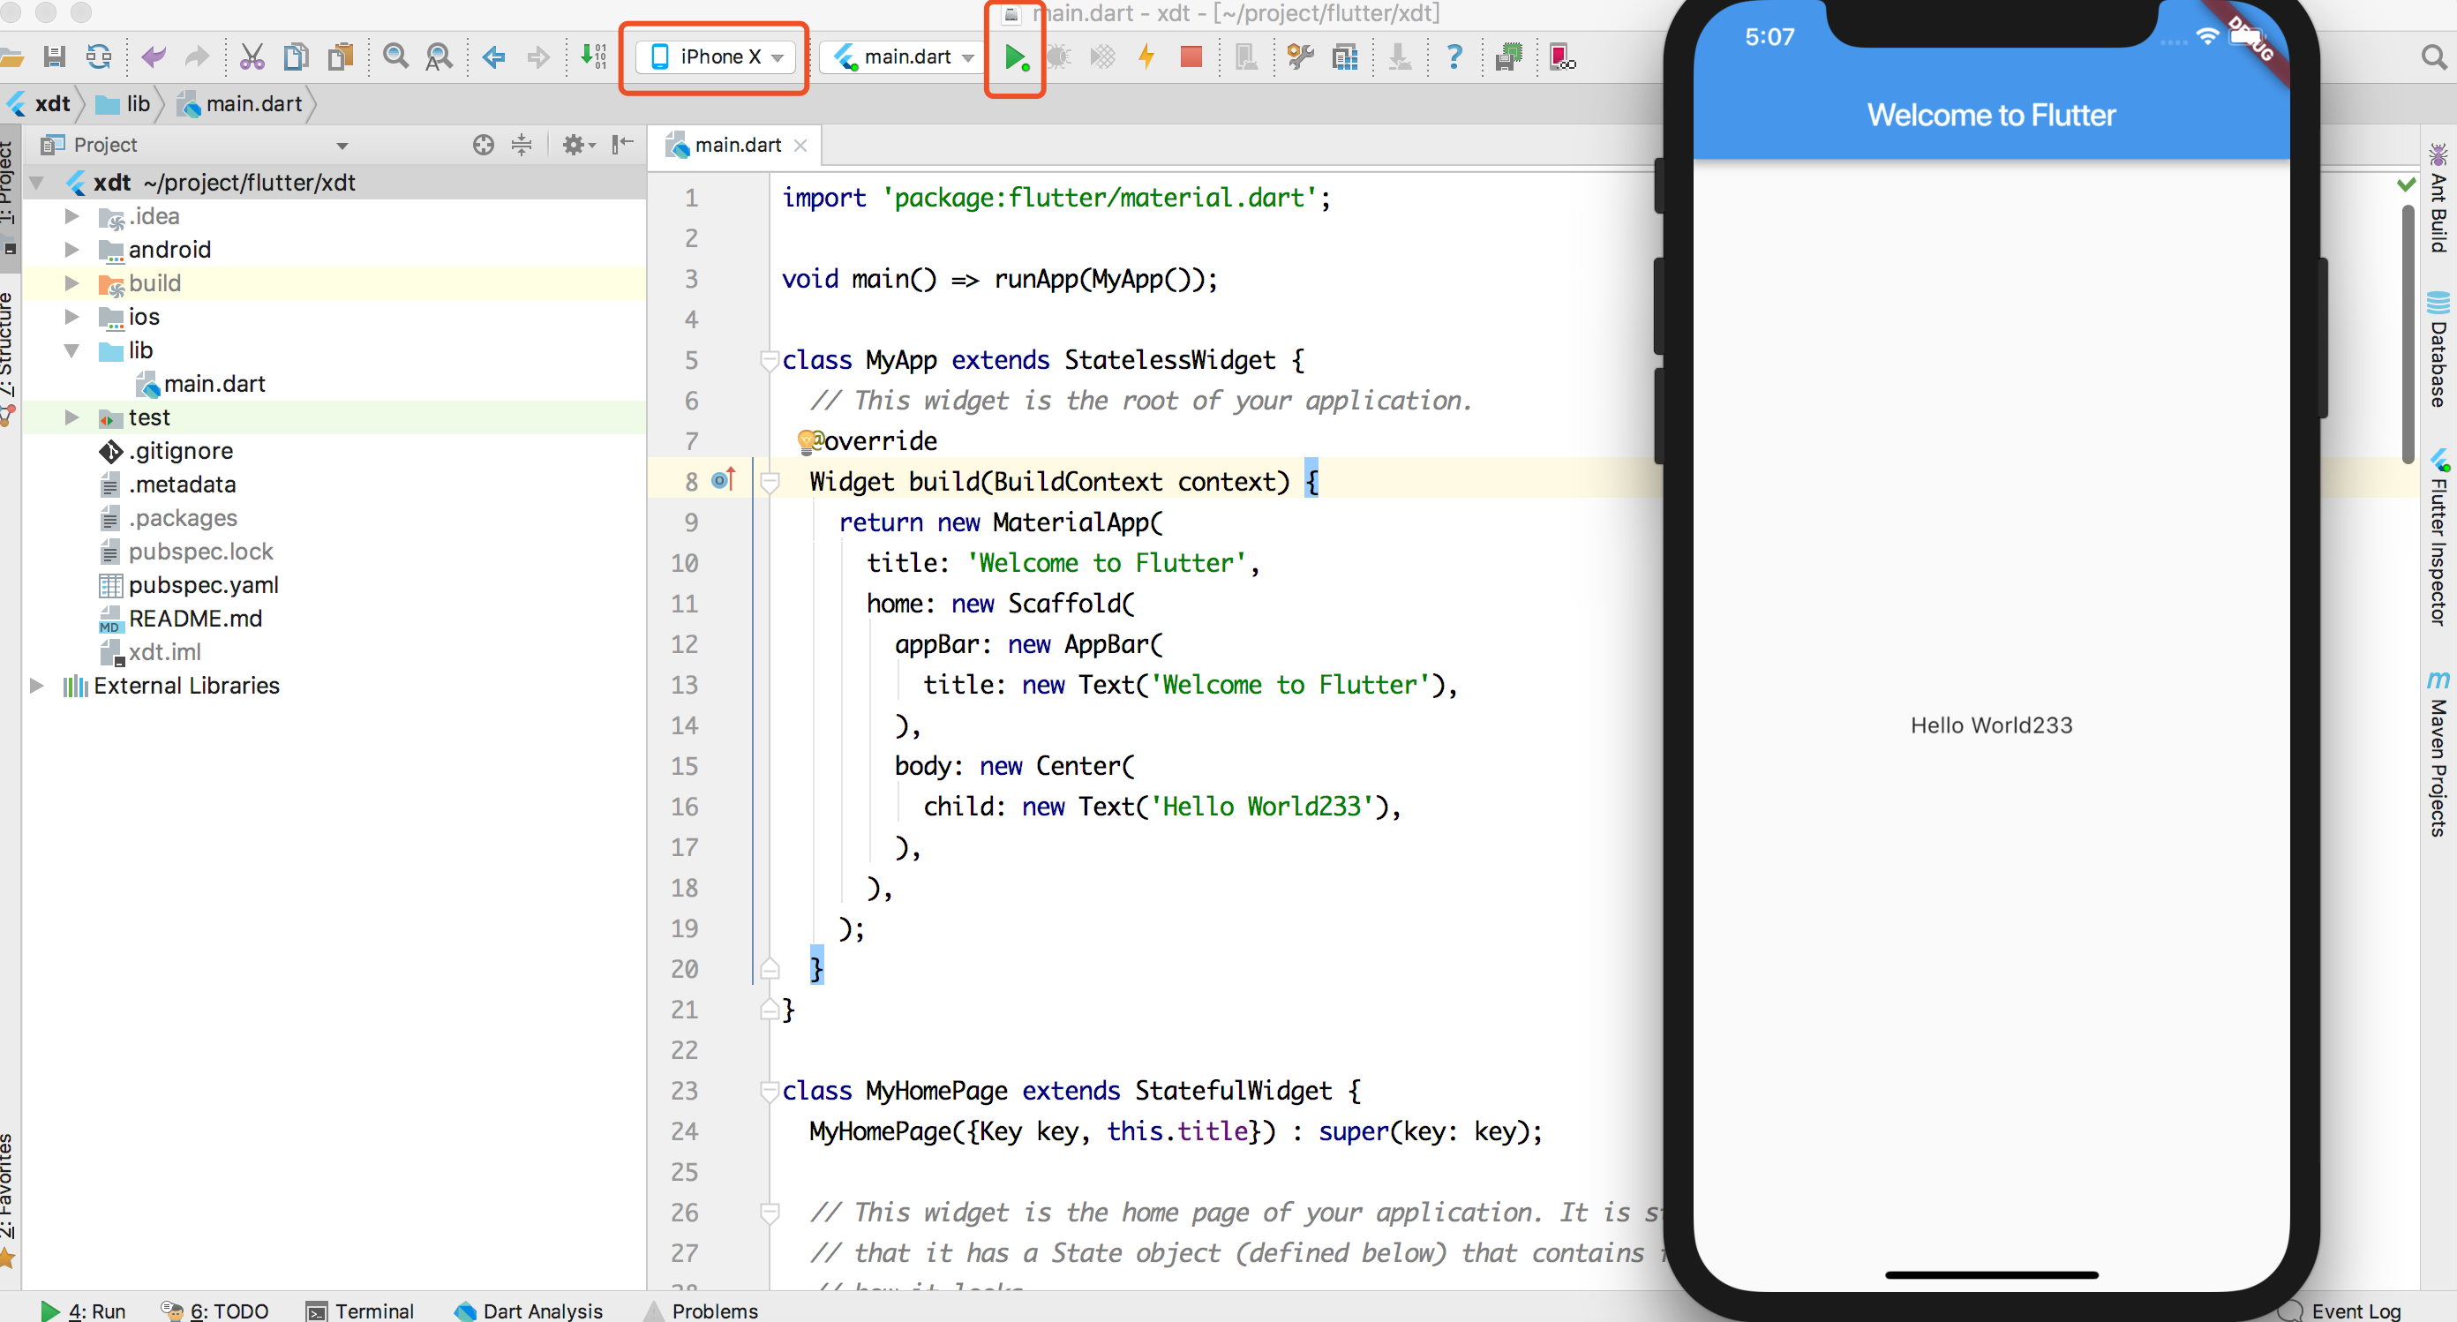Expand the test folder

click(x=71, y=417)
